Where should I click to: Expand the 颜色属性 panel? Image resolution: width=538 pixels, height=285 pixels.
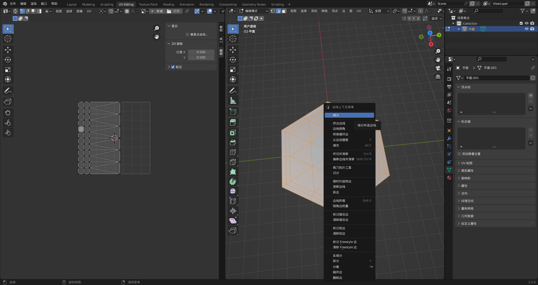coord(495,171)
